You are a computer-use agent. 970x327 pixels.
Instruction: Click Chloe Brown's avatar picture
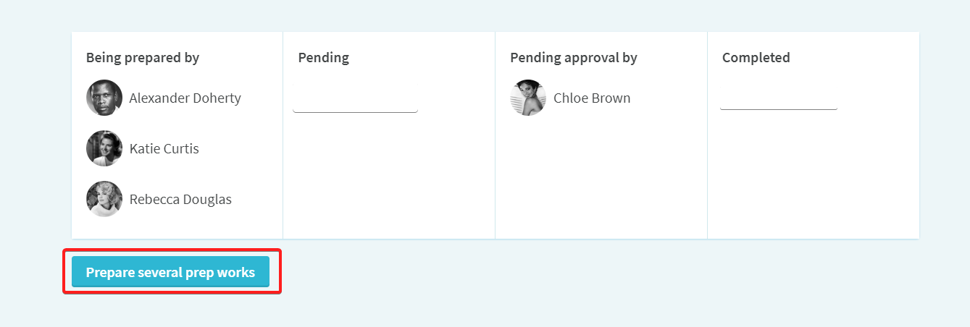point(528,98)
